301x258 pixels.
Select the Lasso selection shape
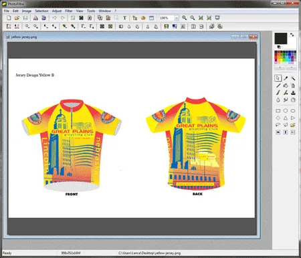(278, 125)
